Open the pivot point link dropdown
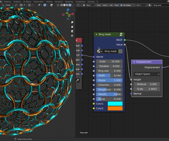This screenshot has width=169, height=141. 17,5
